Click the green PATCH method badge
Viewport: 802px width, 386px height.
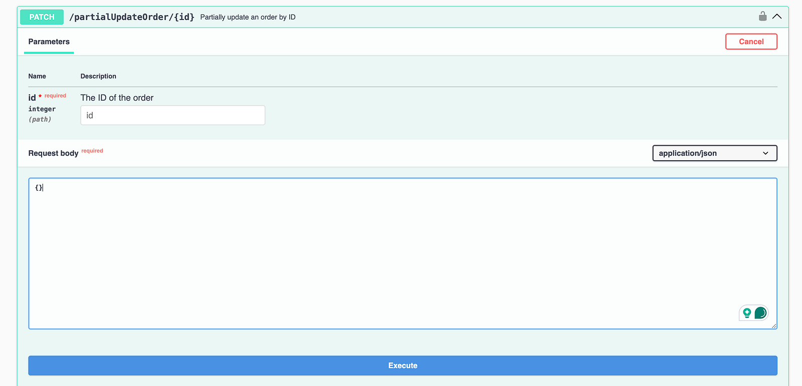point(42,17)
